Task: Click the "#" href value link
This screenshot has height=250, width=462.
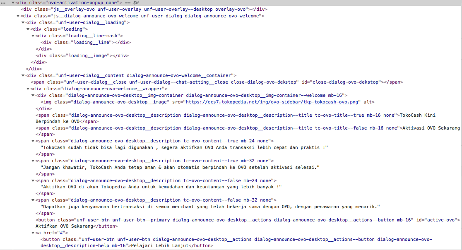Action: point(61,233)
